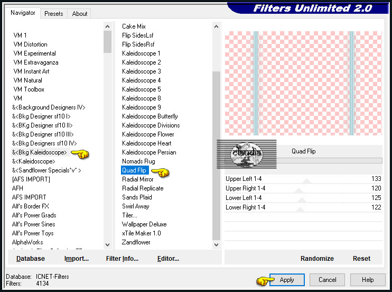
Task: Click filter list scroll up arrow
Action: [x=216, y=26]
